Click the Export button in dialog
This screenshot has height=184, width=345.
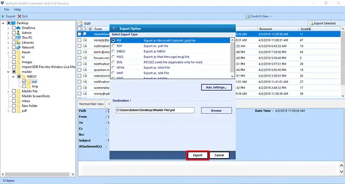(198, 155)
